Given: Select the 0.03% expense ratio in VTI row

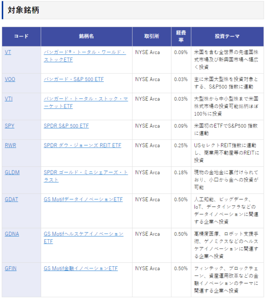Looking at the screenshot, I should point(181,99).
